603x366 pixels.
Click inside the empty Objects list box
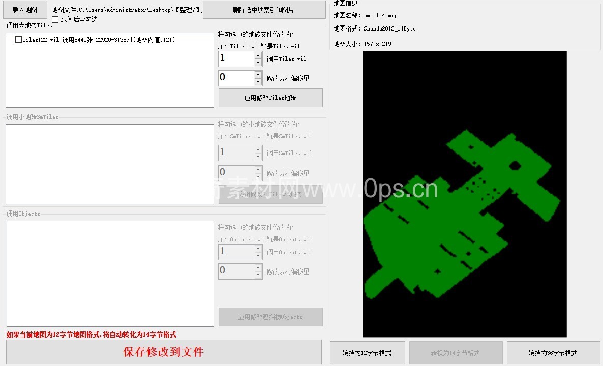[109, 273]
